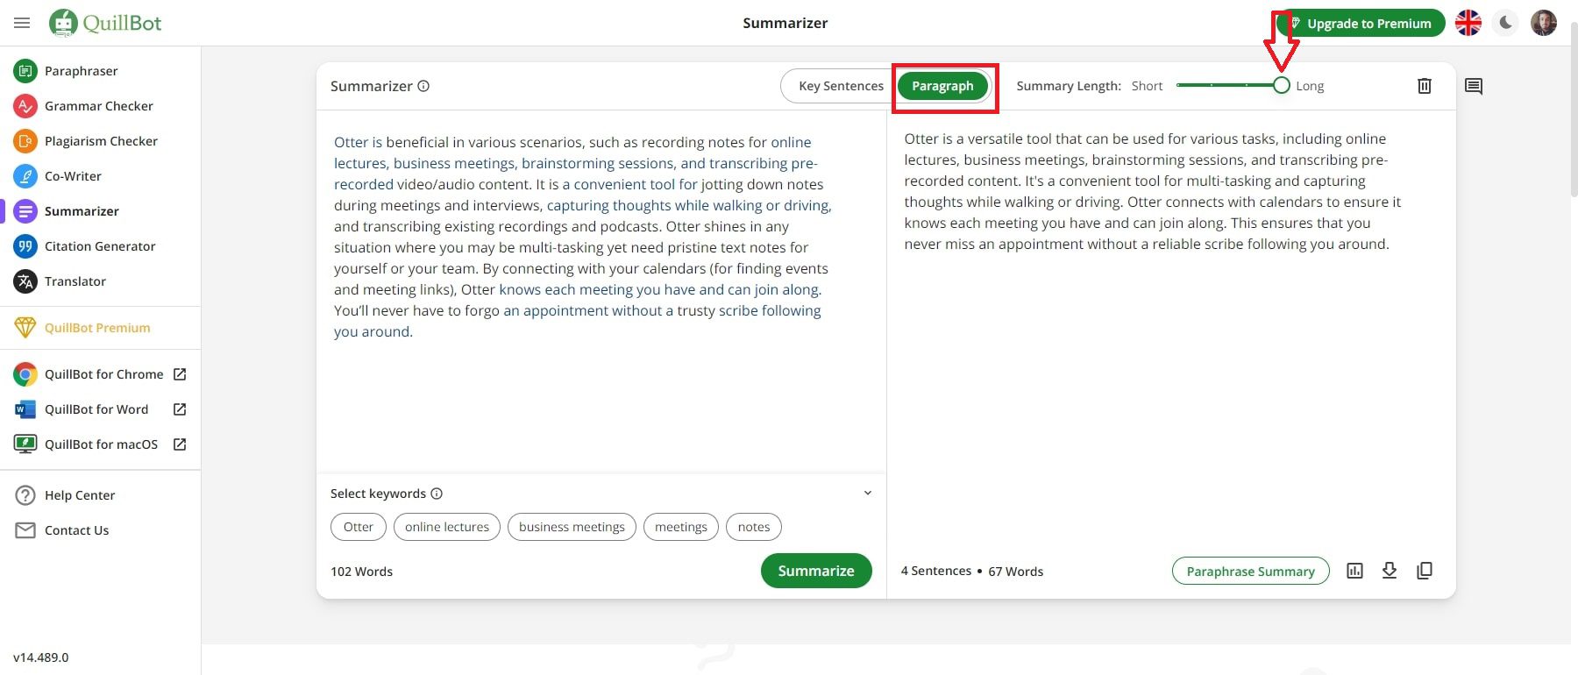
Task: Toggle the online lectures keyword chip
Action: pos(447,527)
